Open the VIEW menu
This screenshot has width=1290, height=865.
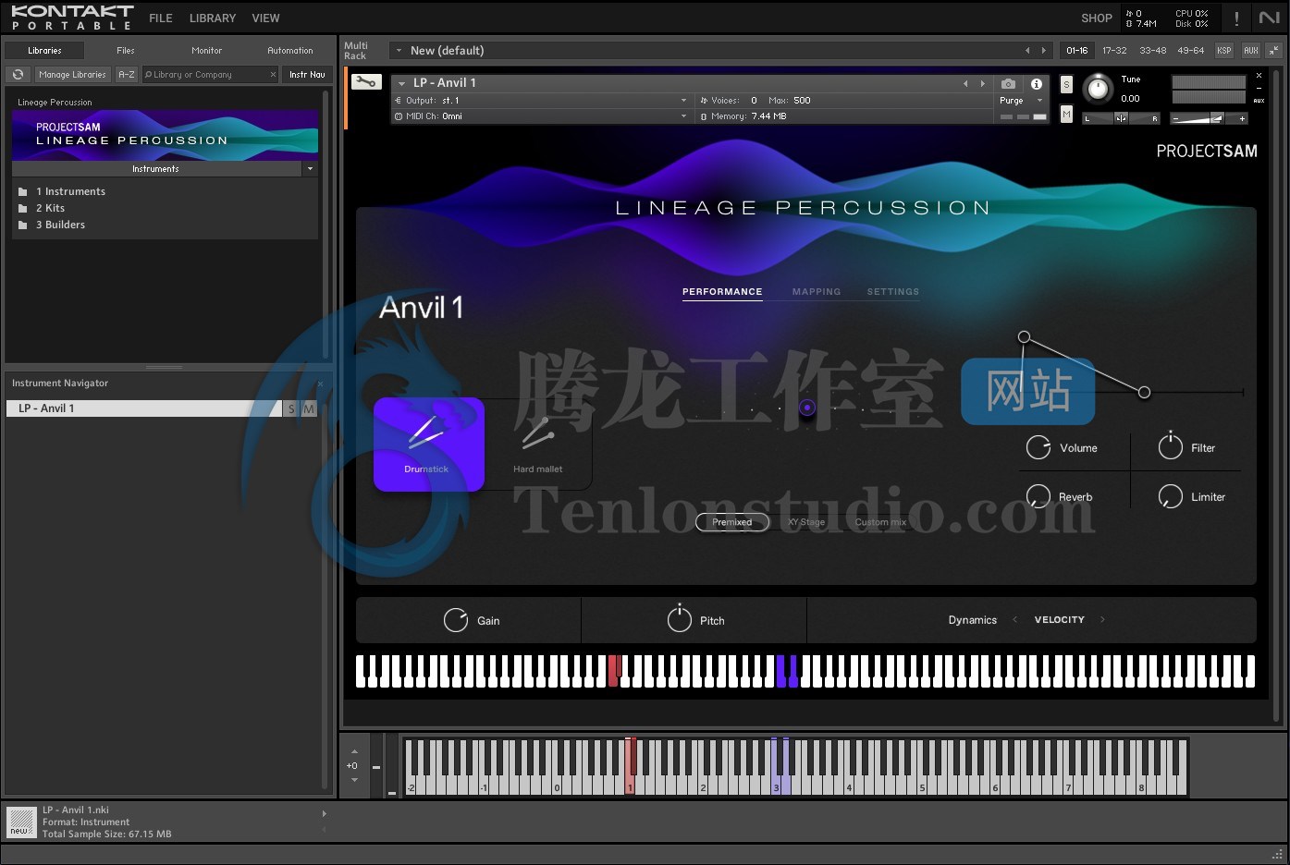265,18
